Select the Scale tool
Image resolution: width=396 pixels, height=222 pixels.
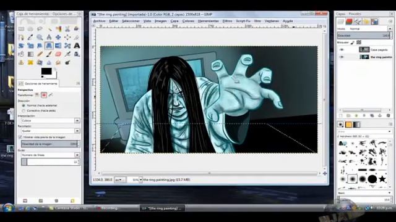pos(30,46)
